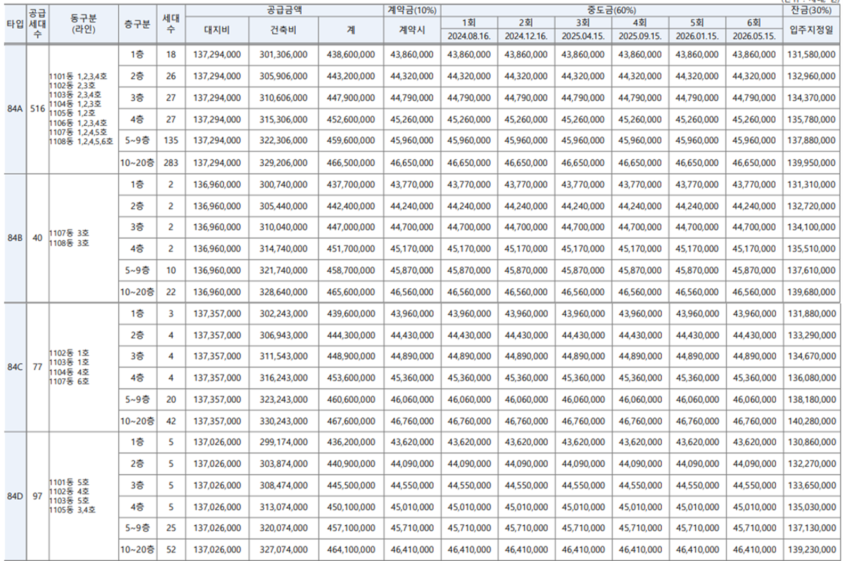
Task: Click construction cost 302,243,000
Action: point(283,314)
